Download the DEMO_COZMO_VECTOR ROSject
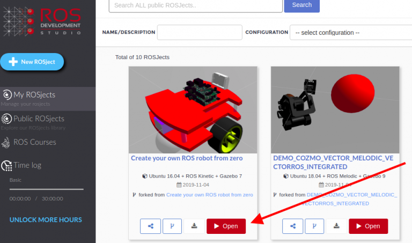412x243 pixels. tap(336, 226)
